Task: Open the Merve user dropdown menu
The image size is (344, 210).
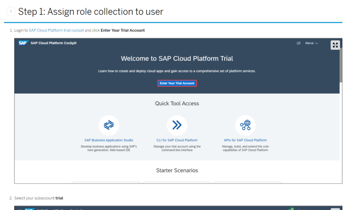Action: [x=311, y=43]
